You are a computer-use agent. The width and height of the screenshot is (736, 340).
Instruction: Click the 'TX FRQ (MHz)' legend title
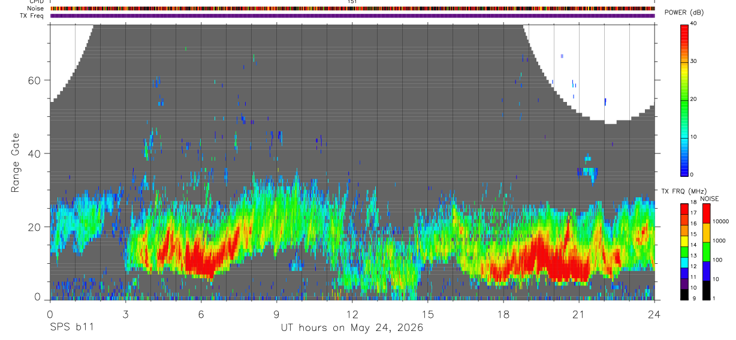coord(683,191)
